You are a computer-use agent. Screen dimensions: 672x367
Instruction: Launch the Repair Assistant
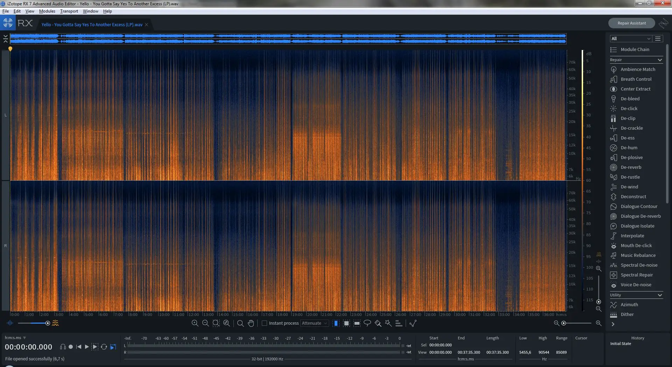tap(631, 23)
